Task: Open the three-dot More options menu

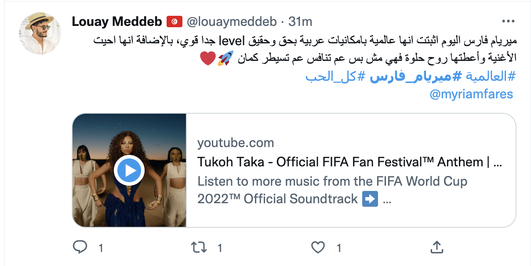Action: (x=508, y=21)
